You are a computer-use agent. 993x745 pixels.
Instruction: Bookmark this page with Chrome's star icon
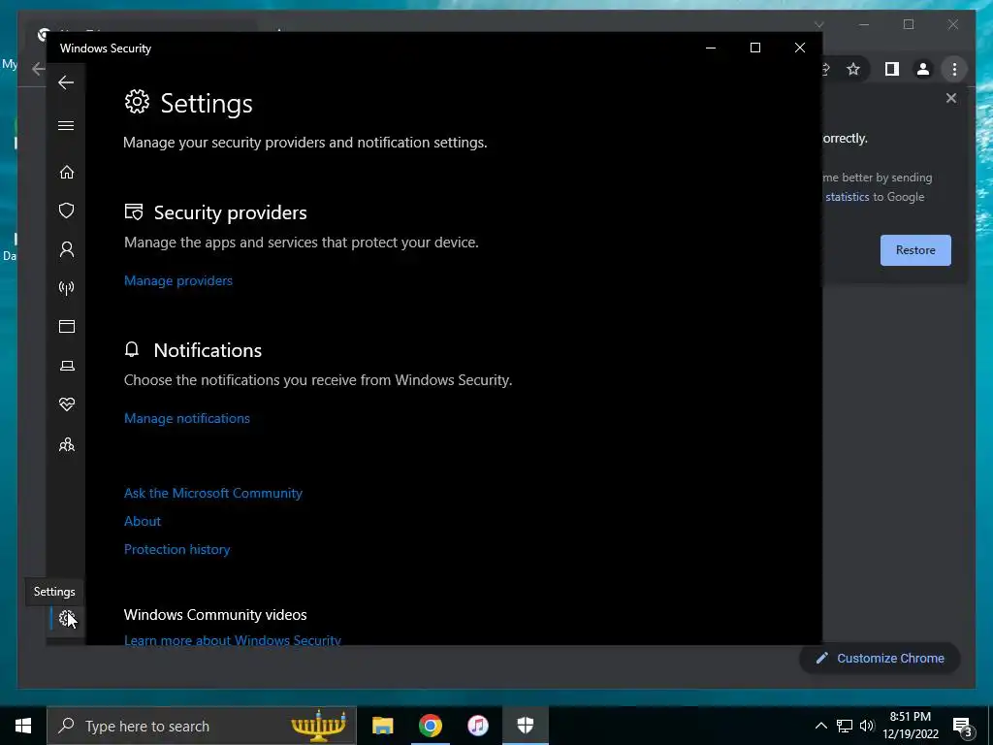853,69
